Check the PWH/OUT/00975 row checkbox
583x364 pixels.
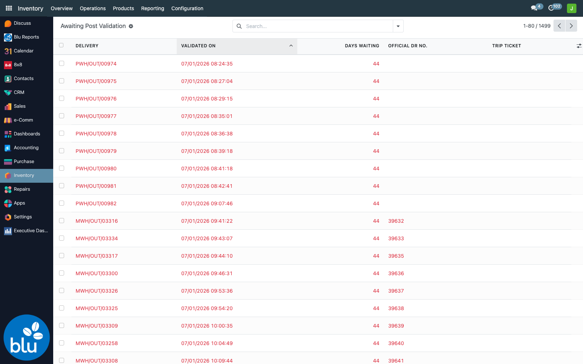tap(62, 81)
